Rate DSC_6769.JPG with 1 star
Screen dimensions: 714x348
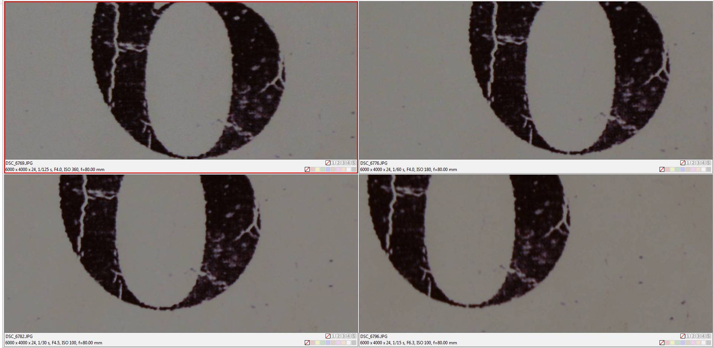pos(333,163)
